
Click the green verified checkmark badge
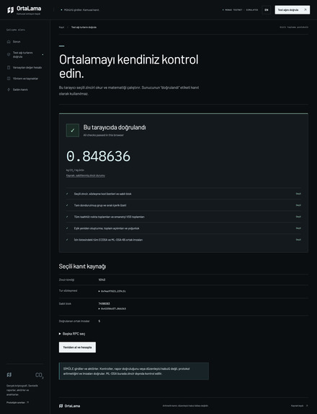(72, 130)
